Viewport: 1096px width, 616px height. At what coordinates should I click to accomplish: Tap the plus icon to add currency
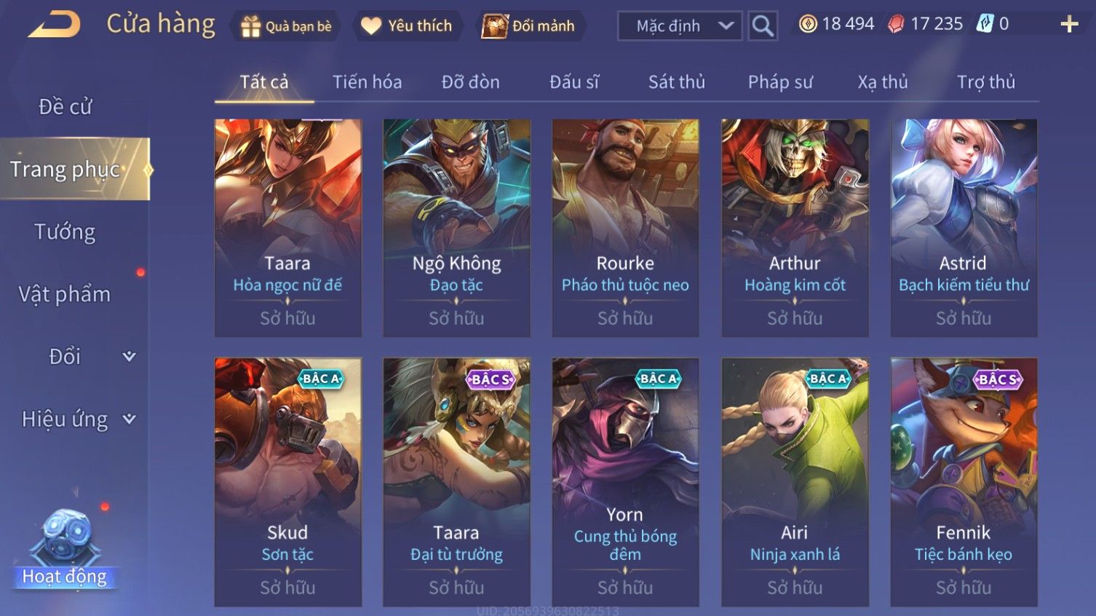click(x=1069, y=24)
